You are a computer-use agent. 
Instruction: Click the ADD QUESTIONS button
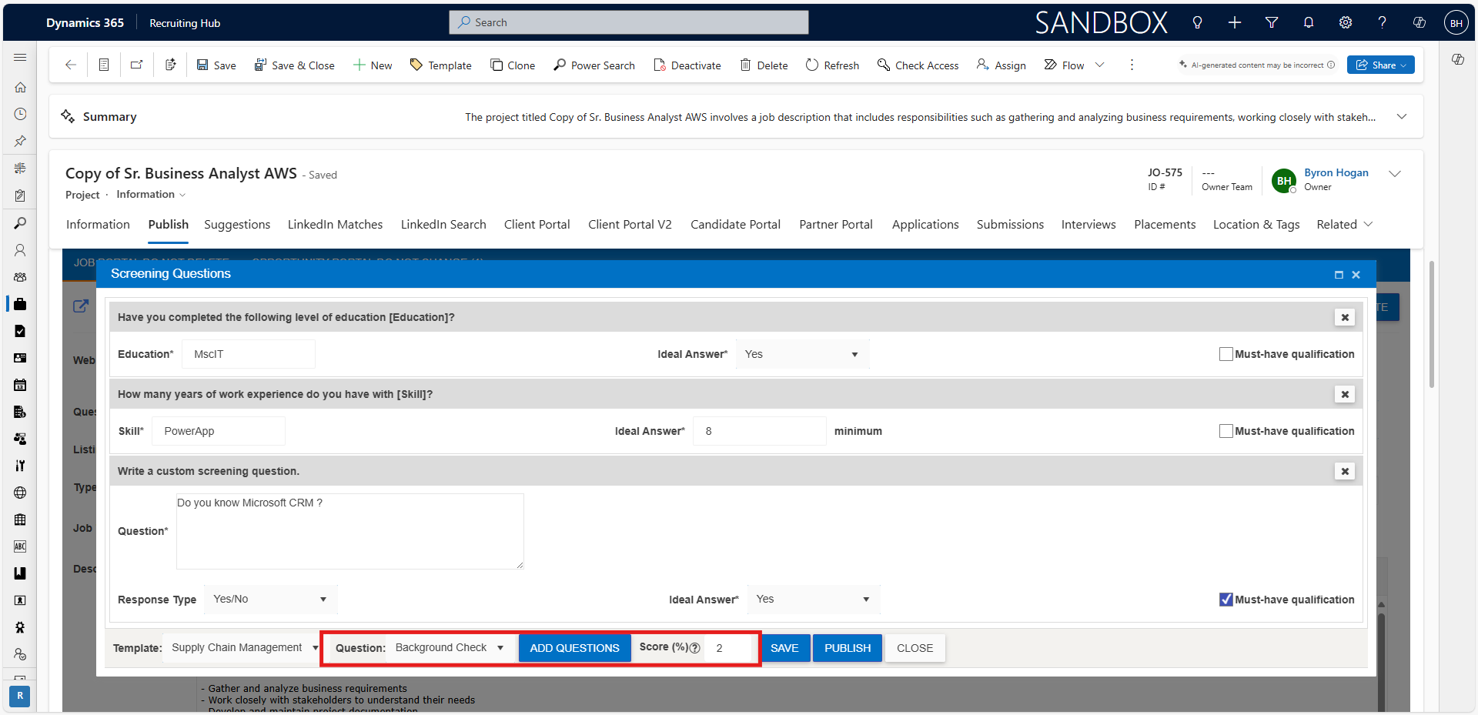pos(574,648)
